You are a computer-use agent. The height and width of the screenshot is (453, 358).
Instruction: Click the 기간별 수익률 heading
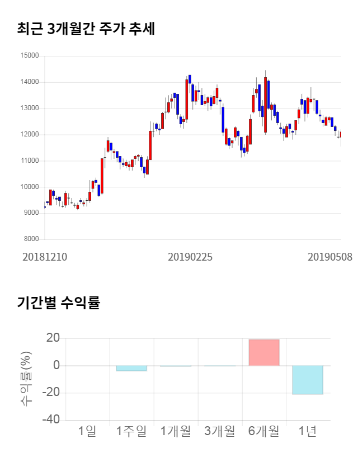(x=58, y=303)
